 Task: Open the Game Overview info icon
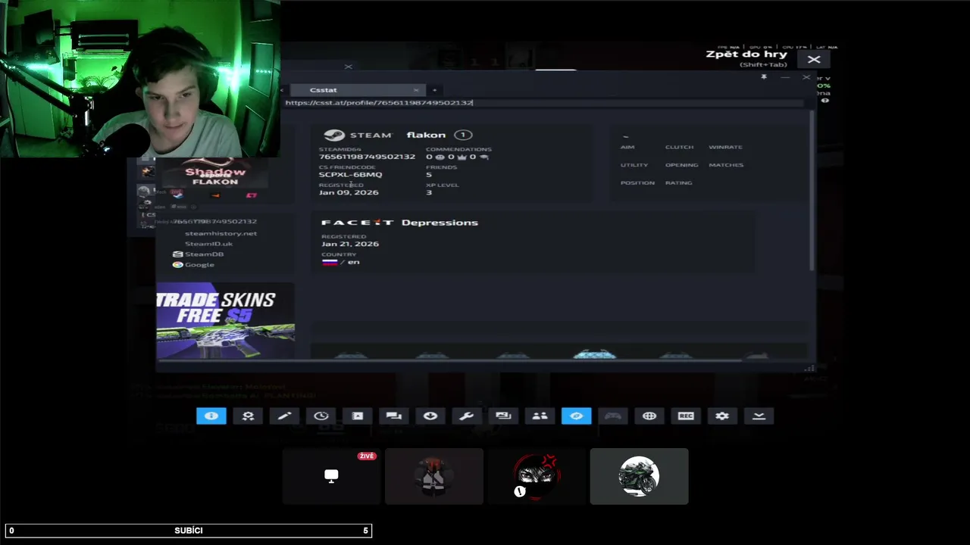click(x=211, y=416)
